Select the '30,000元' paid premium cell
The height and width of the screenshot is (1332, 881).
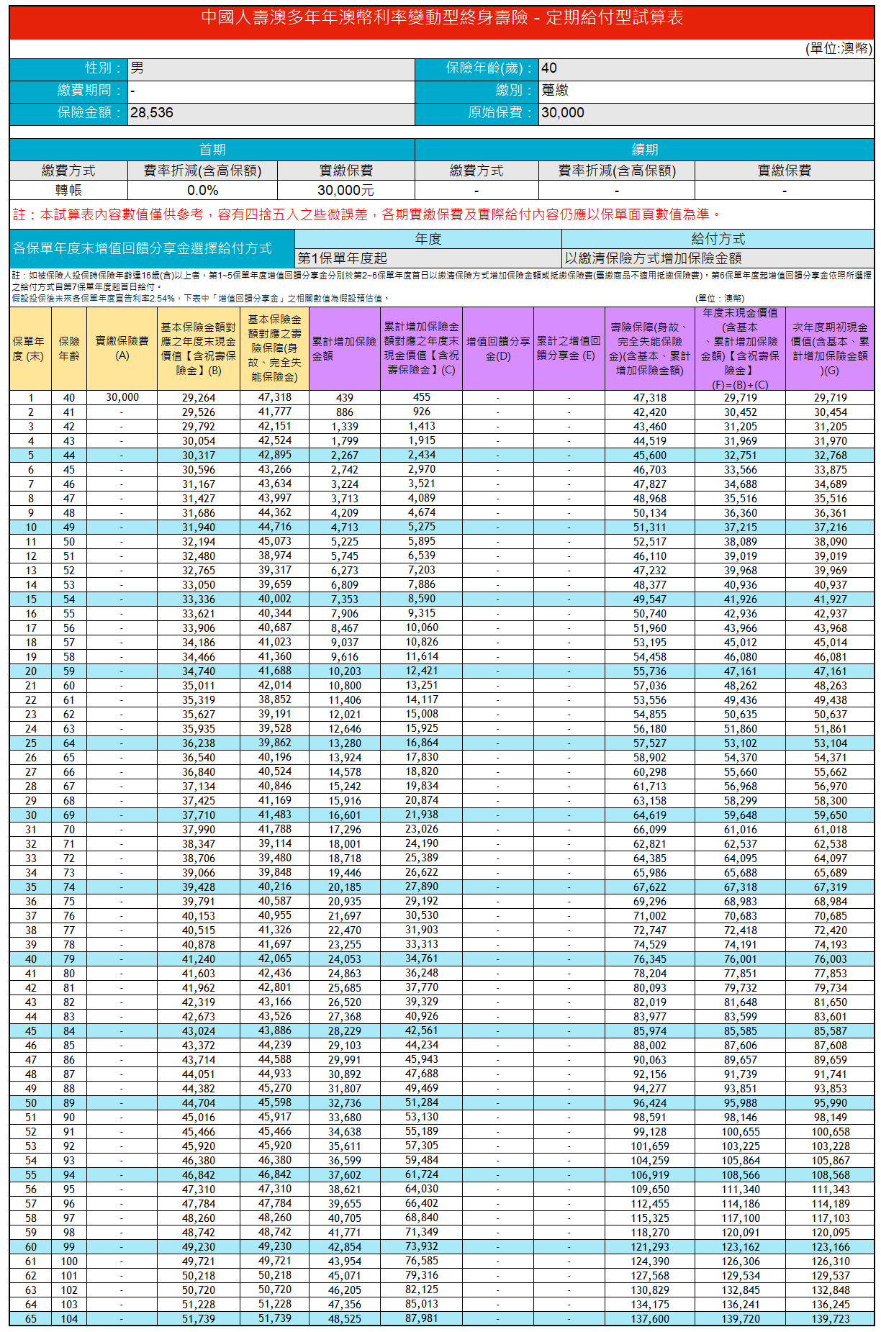[346, 190]
